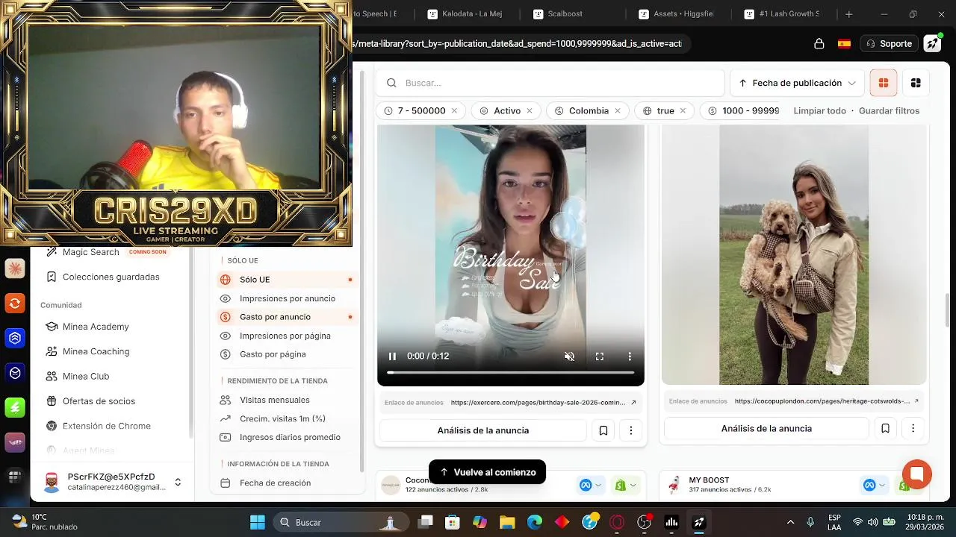Open the cocopuplondon.com ad link
Viewport: 956px width, 537px height.
pos(827,401)
